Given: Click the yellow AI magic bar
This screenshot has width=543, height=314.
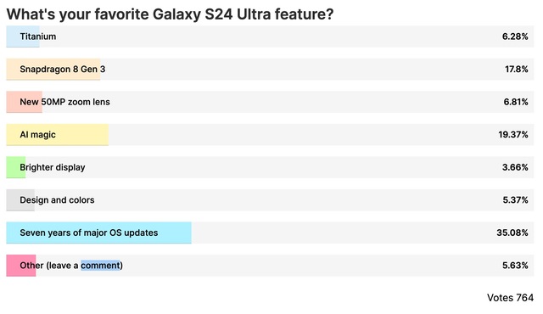Looking at the screenshot, I should pyautogui.click(x=58, y=135).
